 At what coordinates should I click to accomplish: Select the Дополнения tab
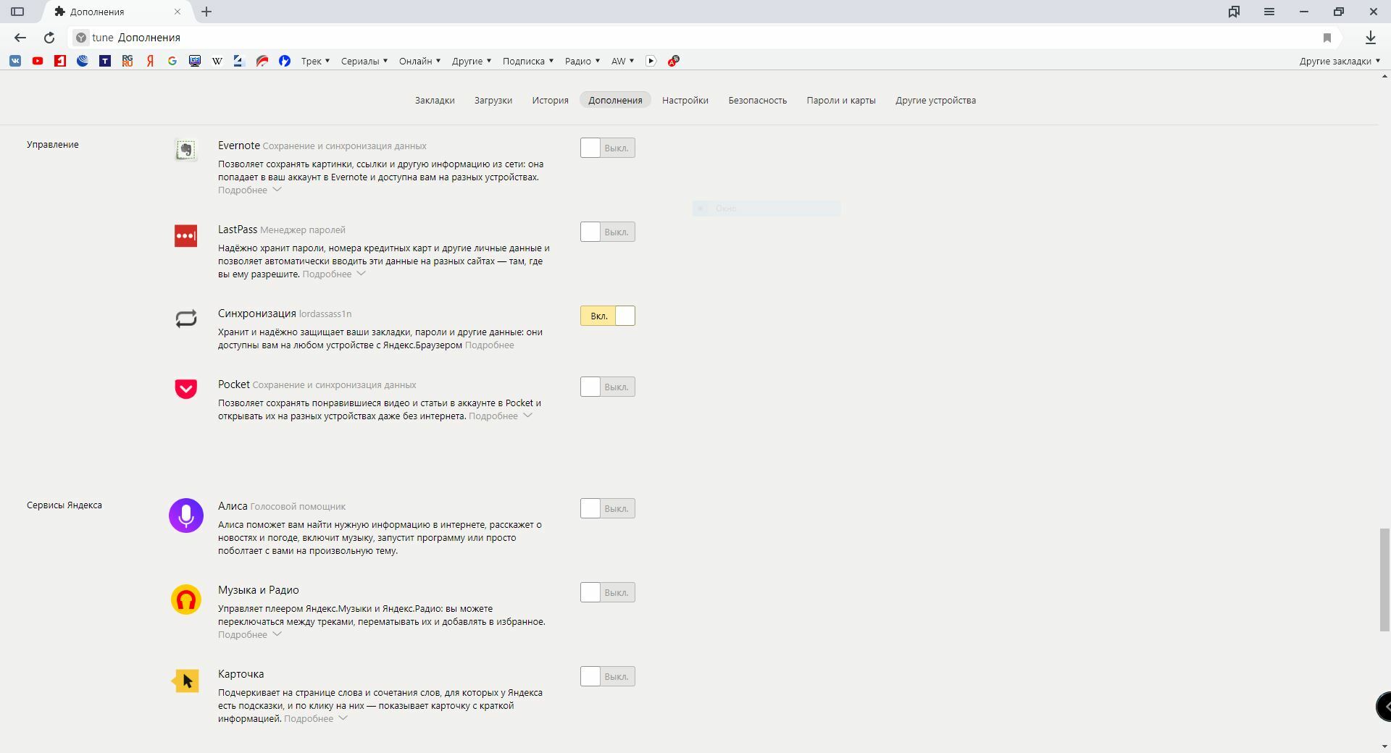pyautogui.click(x=615, y=100)
